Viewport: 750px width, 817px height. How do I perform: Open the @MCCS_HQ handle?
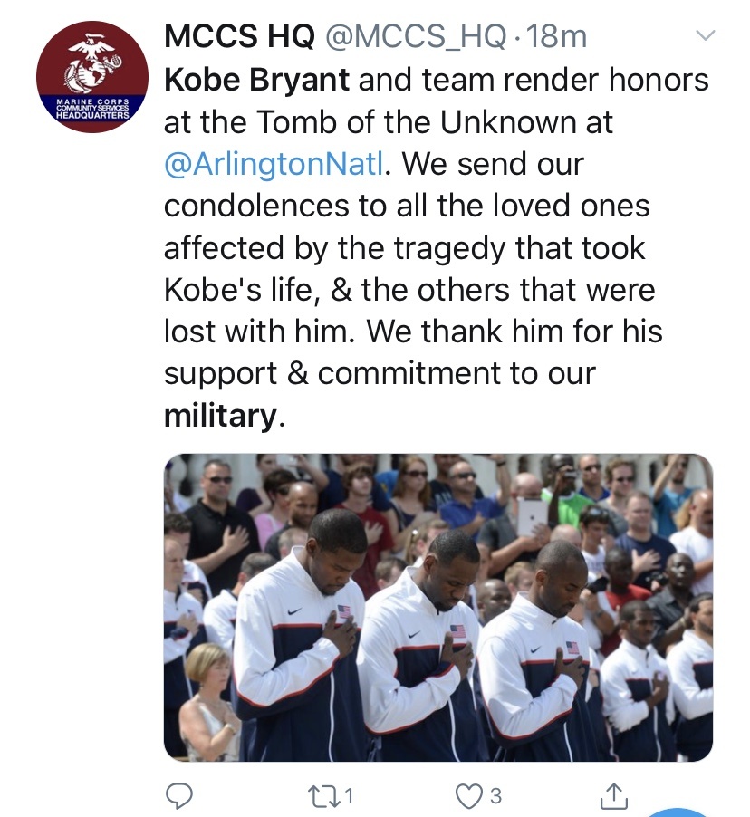point(416,36)
